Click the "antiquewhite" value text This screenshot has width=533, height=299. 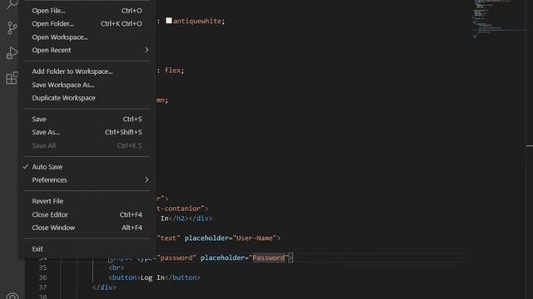(197, 21)
